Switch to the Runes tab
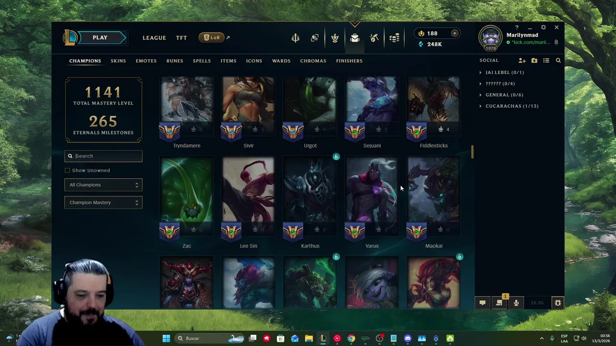Viewport: 616px width, 346px height. click(x=175, y=61)
